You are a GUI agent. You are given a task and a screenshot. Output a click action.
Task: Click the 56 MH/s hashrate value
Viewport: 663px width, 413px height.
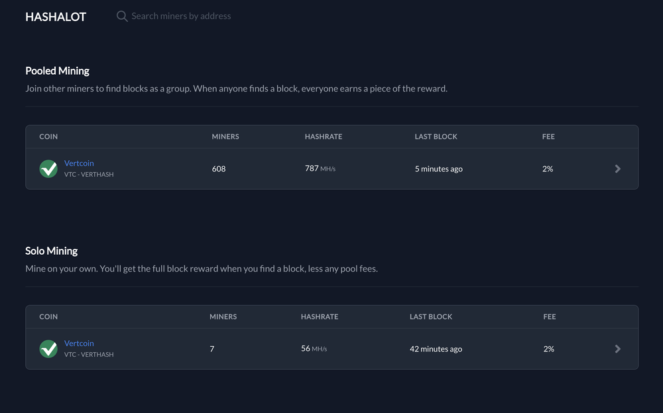314,348
